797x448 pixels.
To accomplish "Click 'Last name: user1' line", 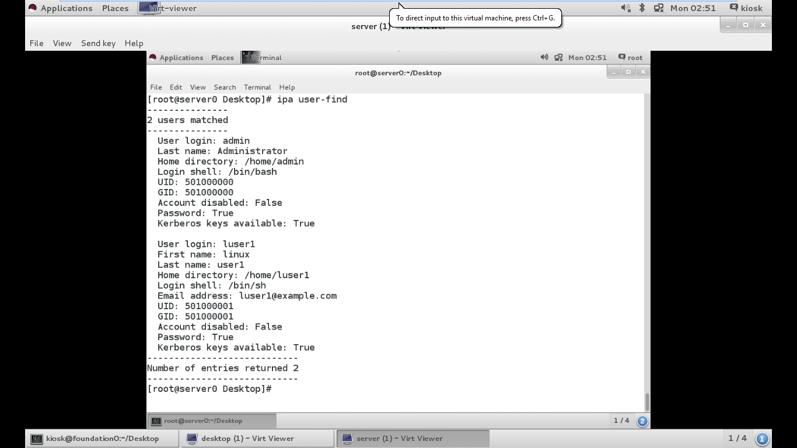I will [201, 265].
